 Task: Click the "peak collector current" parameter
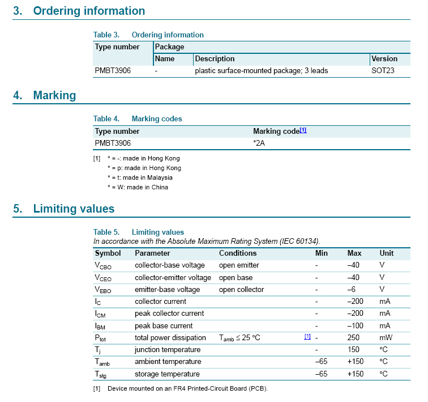[169, 314]
